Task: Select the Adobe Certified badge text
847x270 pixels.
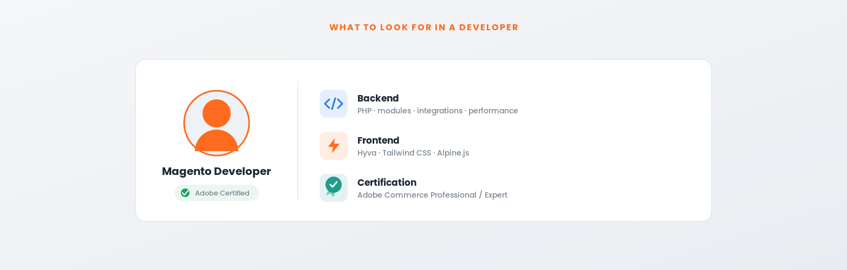Action: [222, 193]
